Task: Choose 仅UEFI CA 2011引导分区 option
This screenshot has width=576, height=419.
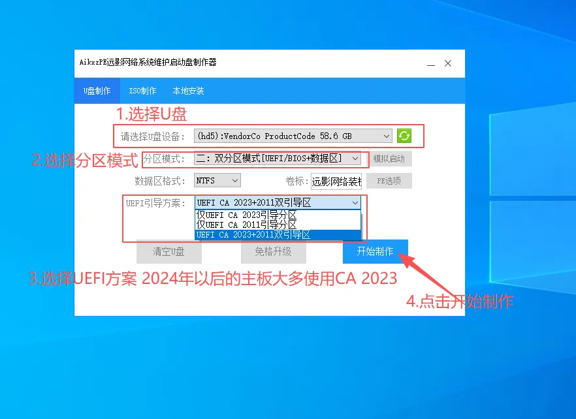Action: click(278, 225)
